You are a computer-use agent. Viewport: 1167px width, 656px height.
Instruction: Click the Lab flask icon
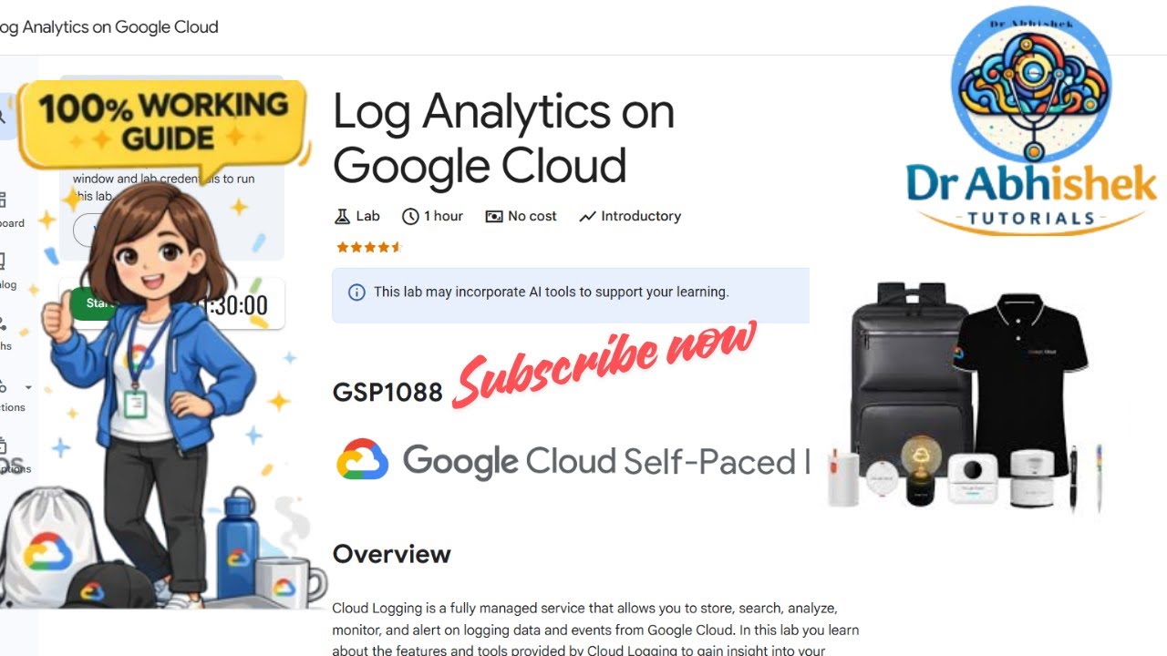click(342, 217)
